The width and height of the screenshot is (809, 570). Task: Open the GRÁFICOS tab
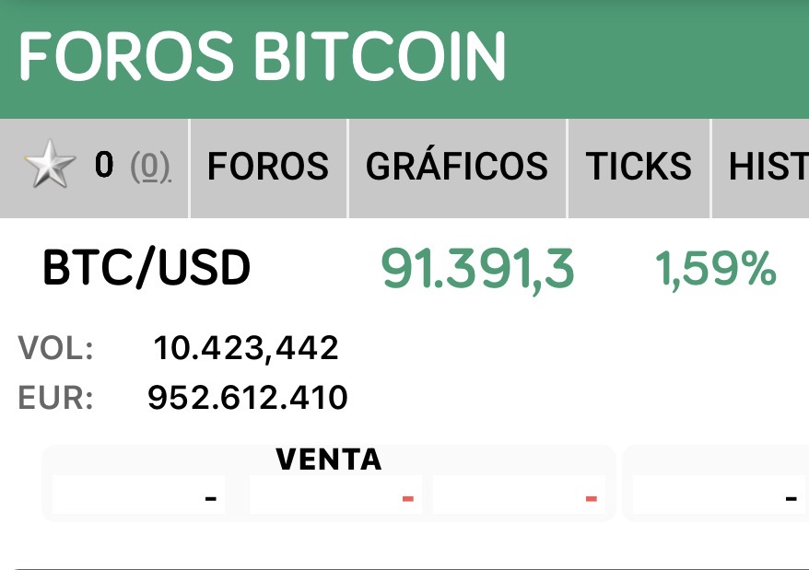click(457, 167)
